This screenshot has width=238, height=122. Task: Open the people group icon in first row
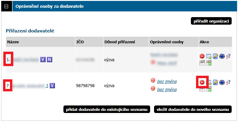(222, 56)
